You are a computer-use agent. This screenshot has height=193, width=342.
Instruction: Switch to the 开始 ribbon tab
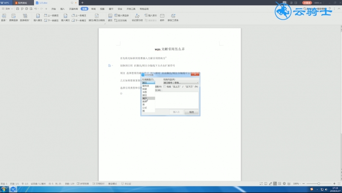(53, 9)
